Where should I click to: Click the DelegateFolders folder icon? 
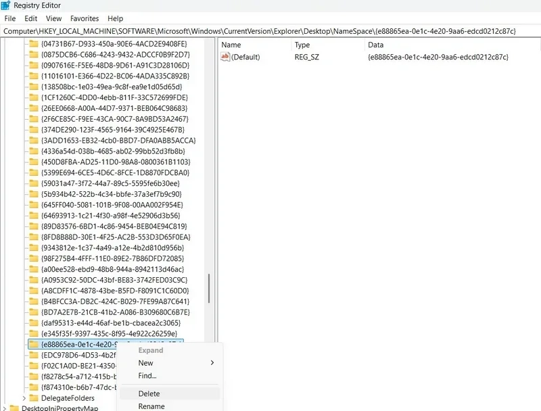click(34, 398)
